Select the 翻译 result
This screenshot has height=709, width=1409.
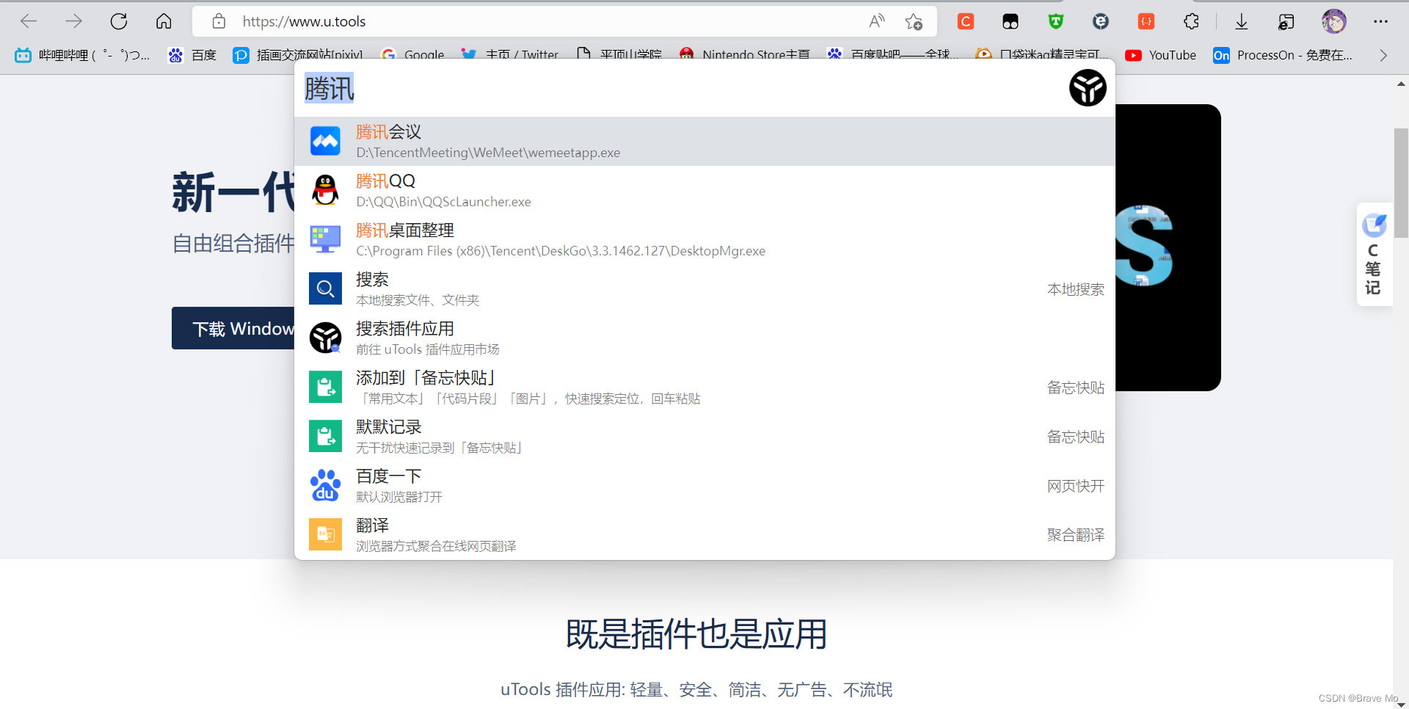coord(704,534)
